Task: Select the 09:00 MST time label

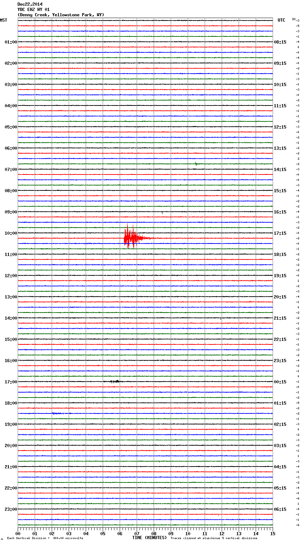Action: click(11, 212)
